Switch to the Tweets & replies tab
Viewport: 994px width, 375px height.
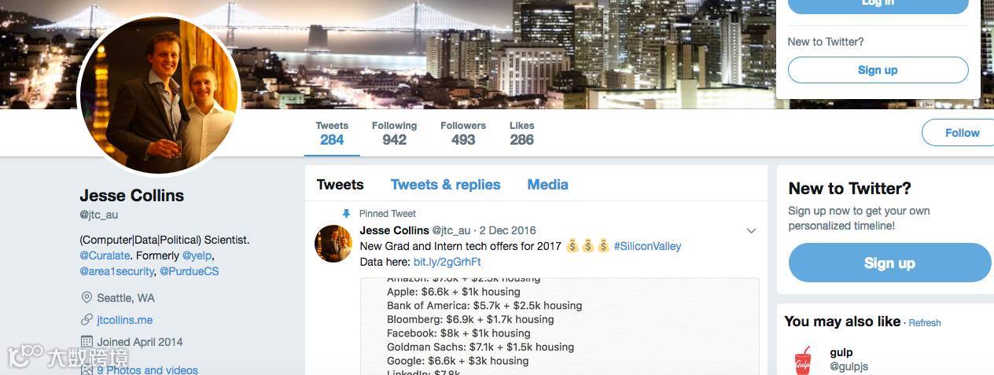[x=445, y=185]
